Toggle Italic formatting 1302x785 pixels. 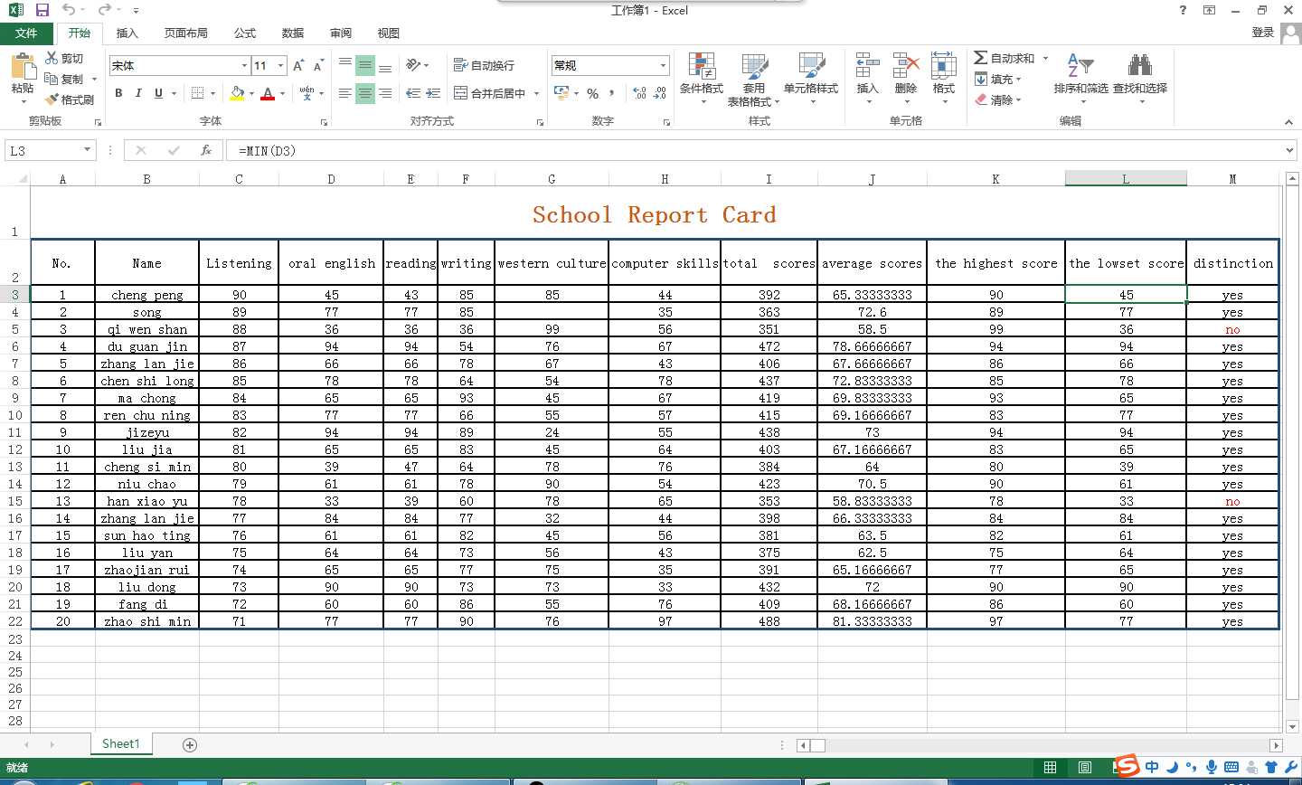(138, 93)
